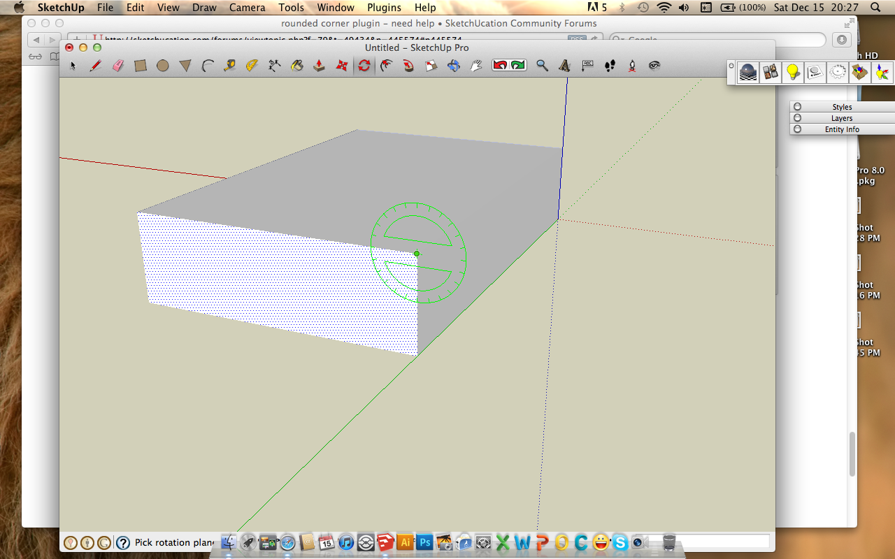Image resolution: width=895 pixels, height=559 pixels.
Task: Select the Paint Bucket tool
Action: [297, 66]
